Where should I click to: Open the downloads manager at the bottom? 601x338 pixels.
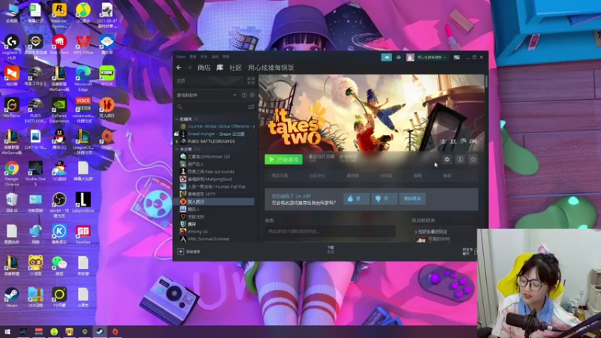[x=331, y=250]
